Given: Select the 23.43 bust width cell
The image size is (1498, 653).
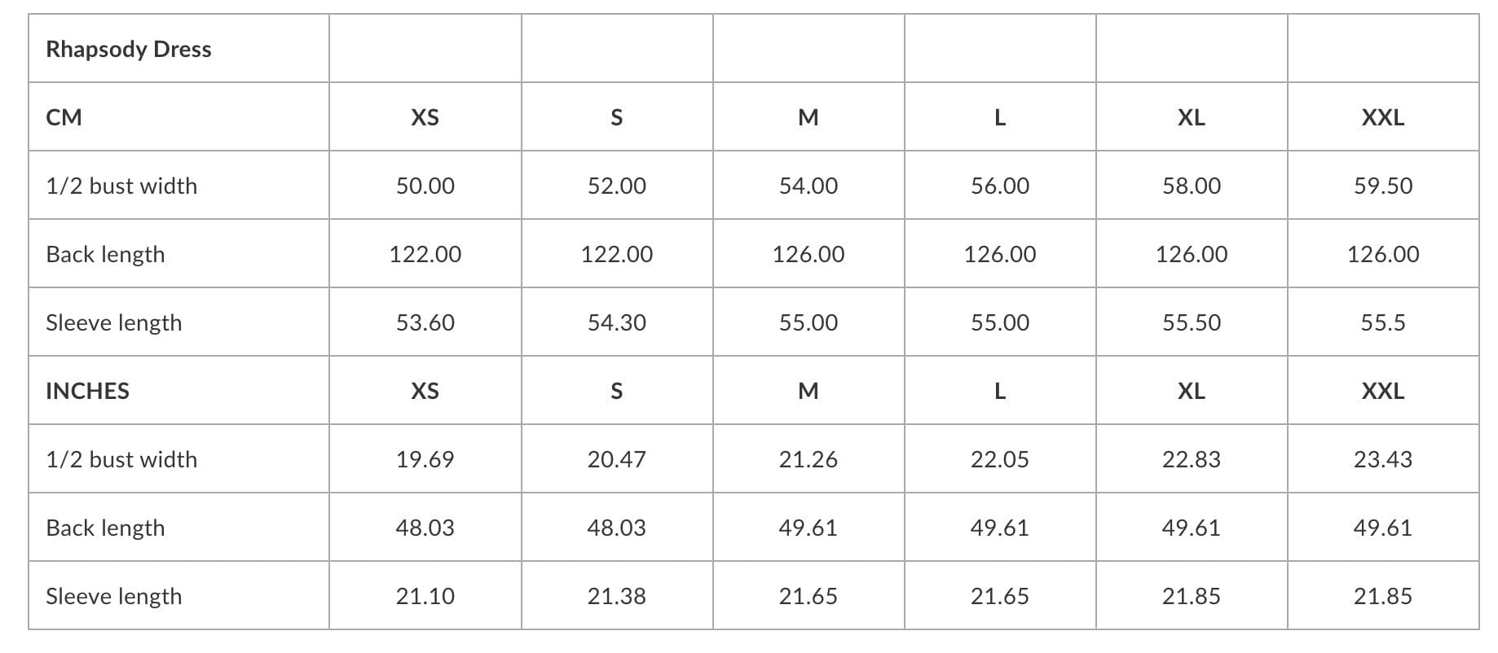Looking at the screenshot, I should (x=1382, y=459).
